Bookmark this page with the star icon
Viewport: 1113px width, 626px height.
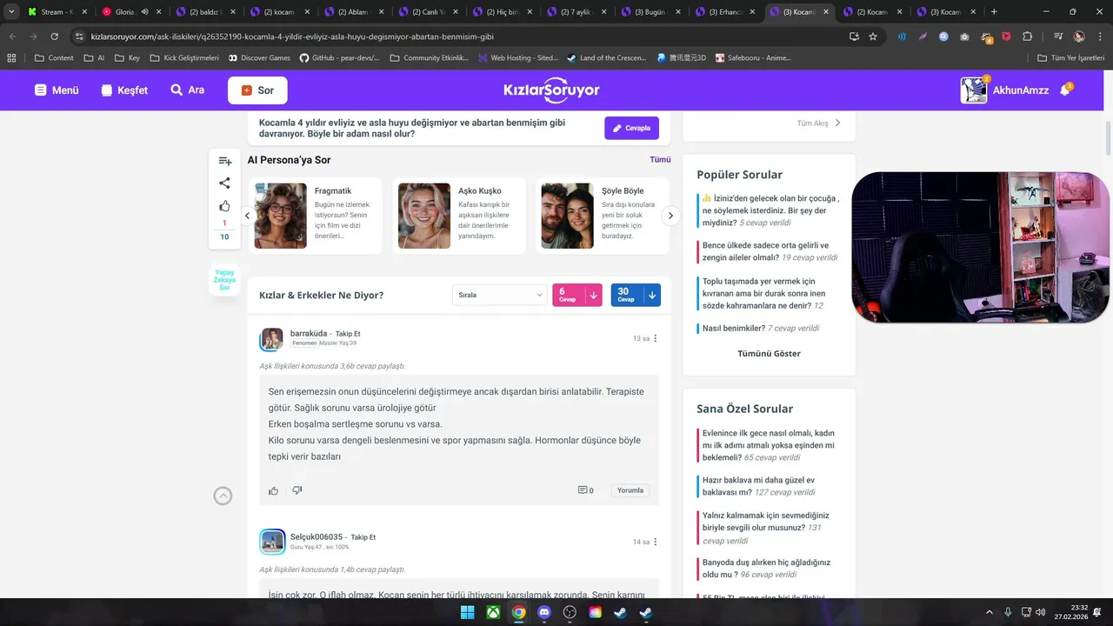click(873, 37)
